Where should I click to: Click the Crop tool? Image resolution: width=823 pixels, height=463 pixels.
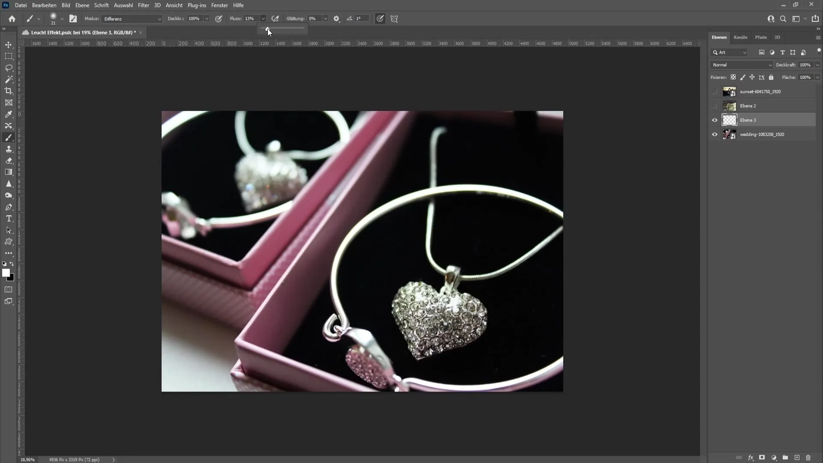9,90
